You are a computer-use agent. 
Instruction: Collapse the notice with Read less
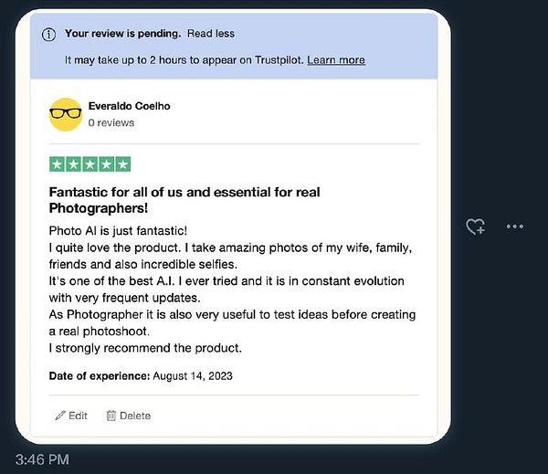[x=211, y=34]
